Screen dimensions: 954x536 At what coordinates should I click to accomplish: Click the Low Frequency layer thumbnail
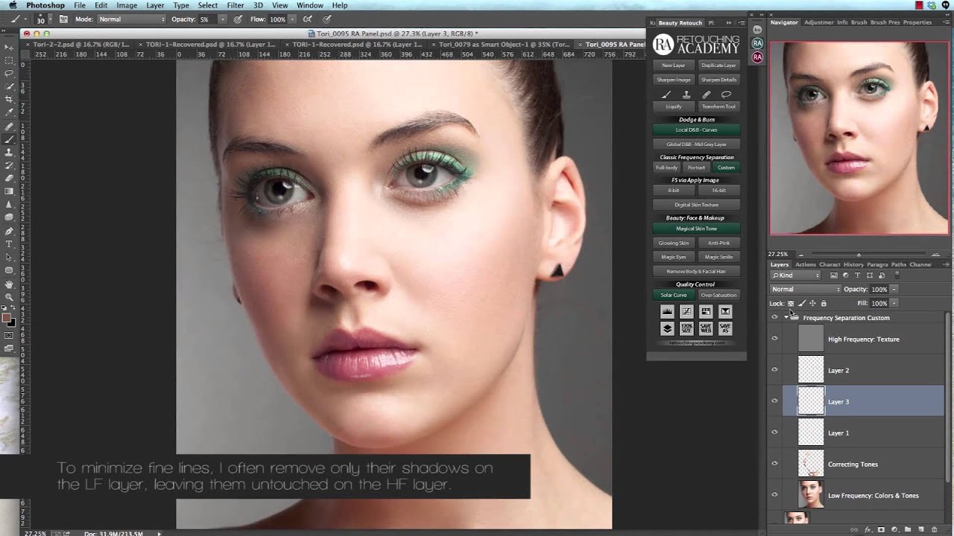click(811, 495)
